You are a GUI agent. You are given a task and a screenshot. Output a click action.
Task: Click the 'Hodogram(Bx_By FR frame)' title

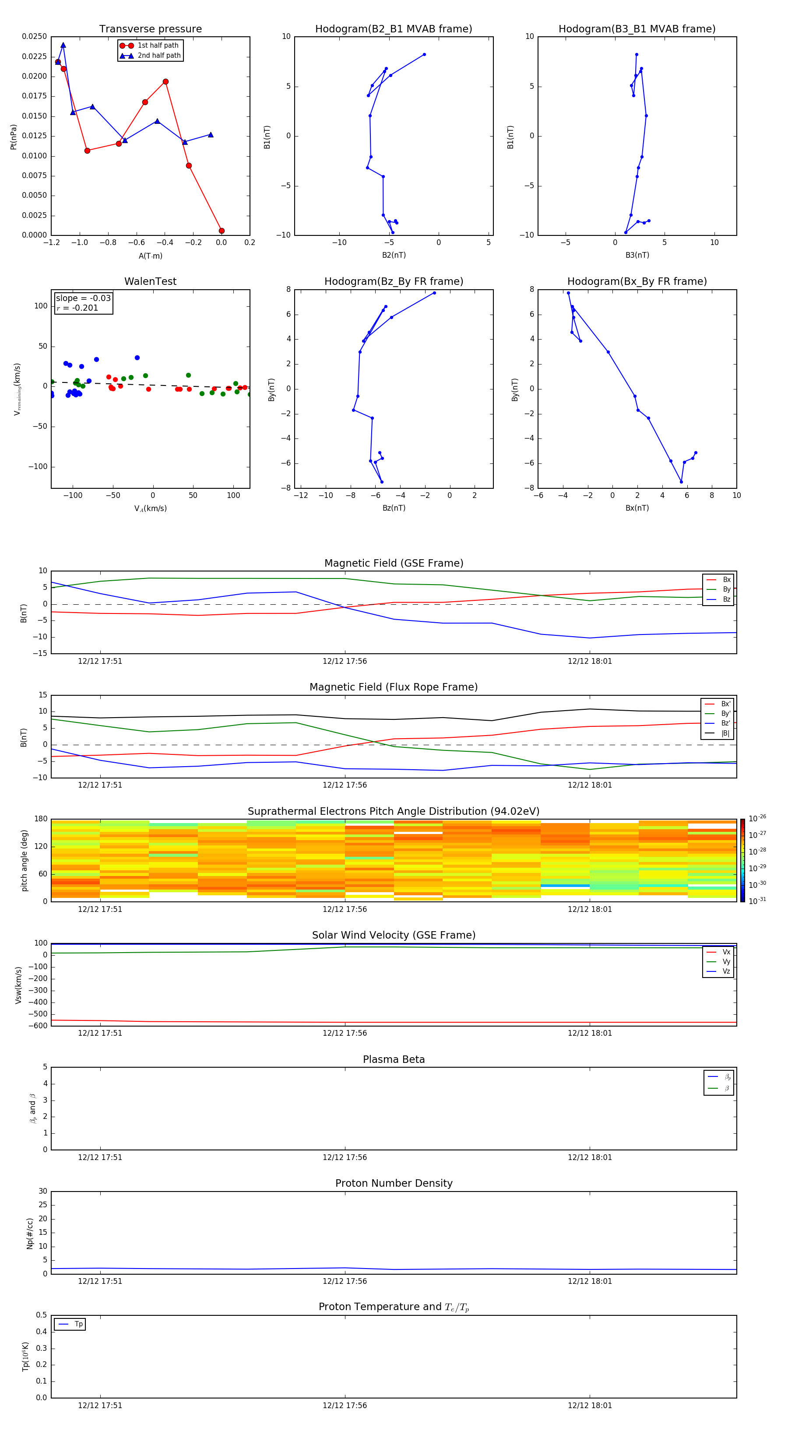(637, 281)
